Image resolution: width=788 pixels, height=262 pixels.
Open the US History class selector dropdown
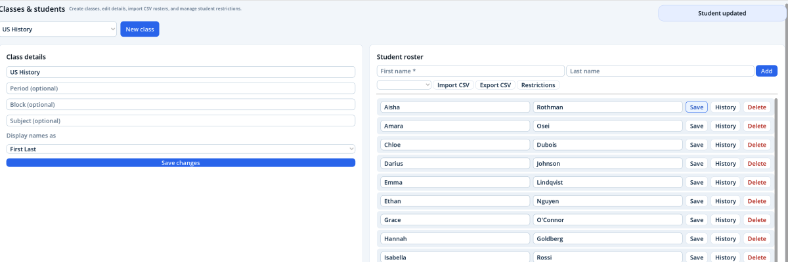(x=58, y=29)
